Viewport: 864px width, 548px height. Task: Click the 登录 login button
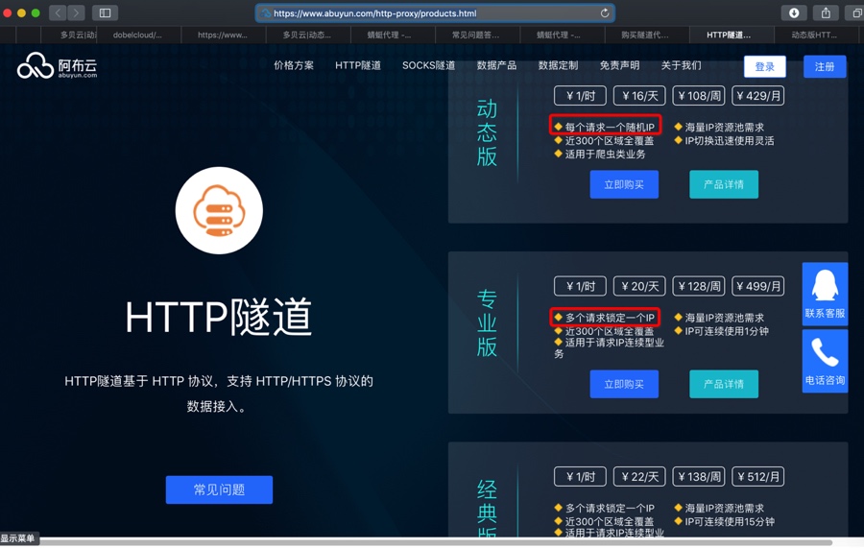pyautogui.click(x=765, y=66)
